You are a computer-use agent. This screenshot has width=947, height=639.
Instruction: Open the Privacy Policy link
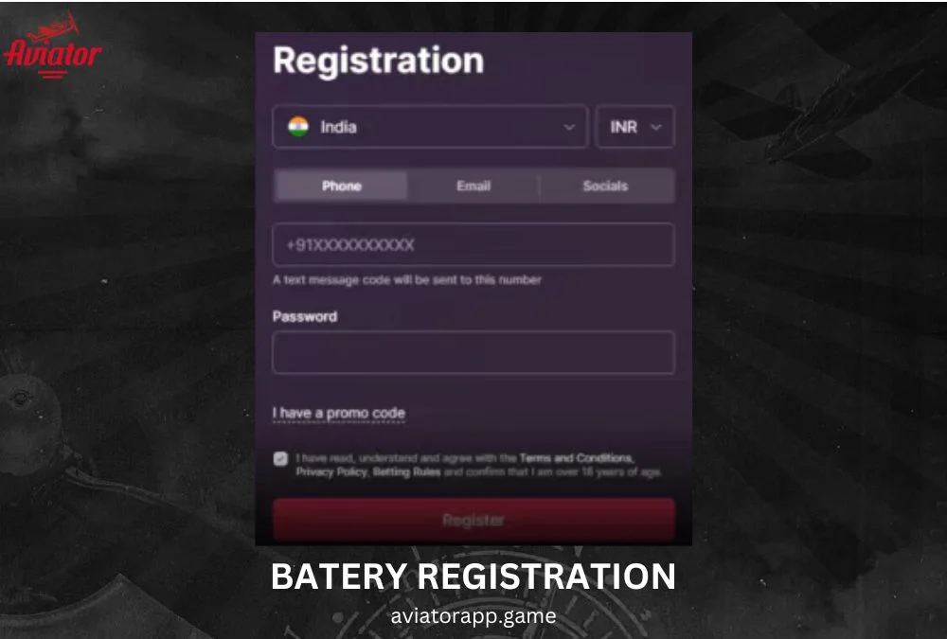pos(326,470)
